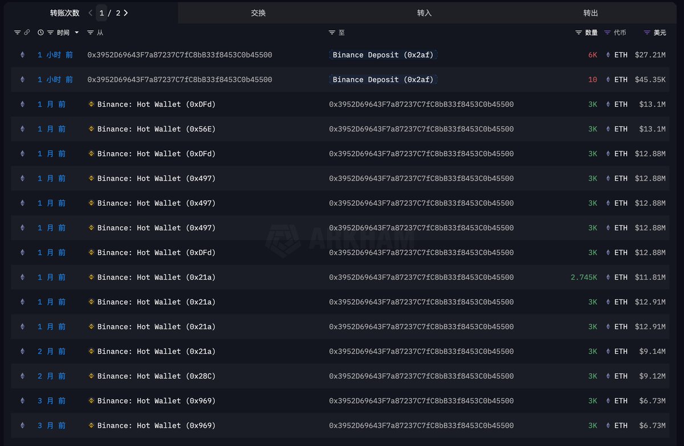
Task: Click the 时间 column header label
Action: [x=63, y=32]
